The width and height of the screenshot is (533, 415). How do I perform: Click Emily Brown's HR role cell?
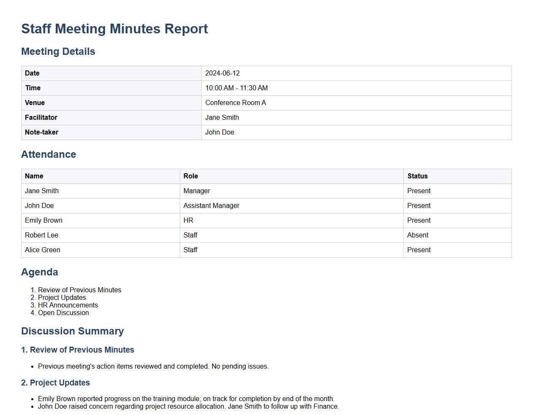tap(188, 220)
